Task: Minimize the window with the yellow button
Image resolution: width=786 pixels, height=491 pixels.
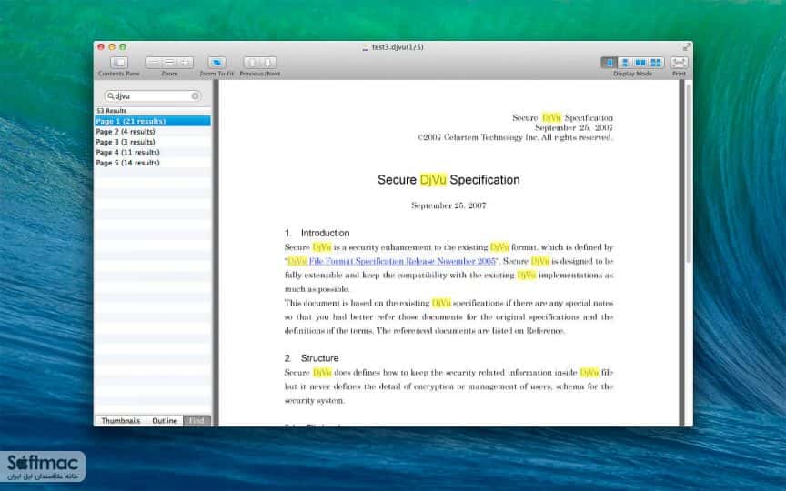Action: pos(112,47)
